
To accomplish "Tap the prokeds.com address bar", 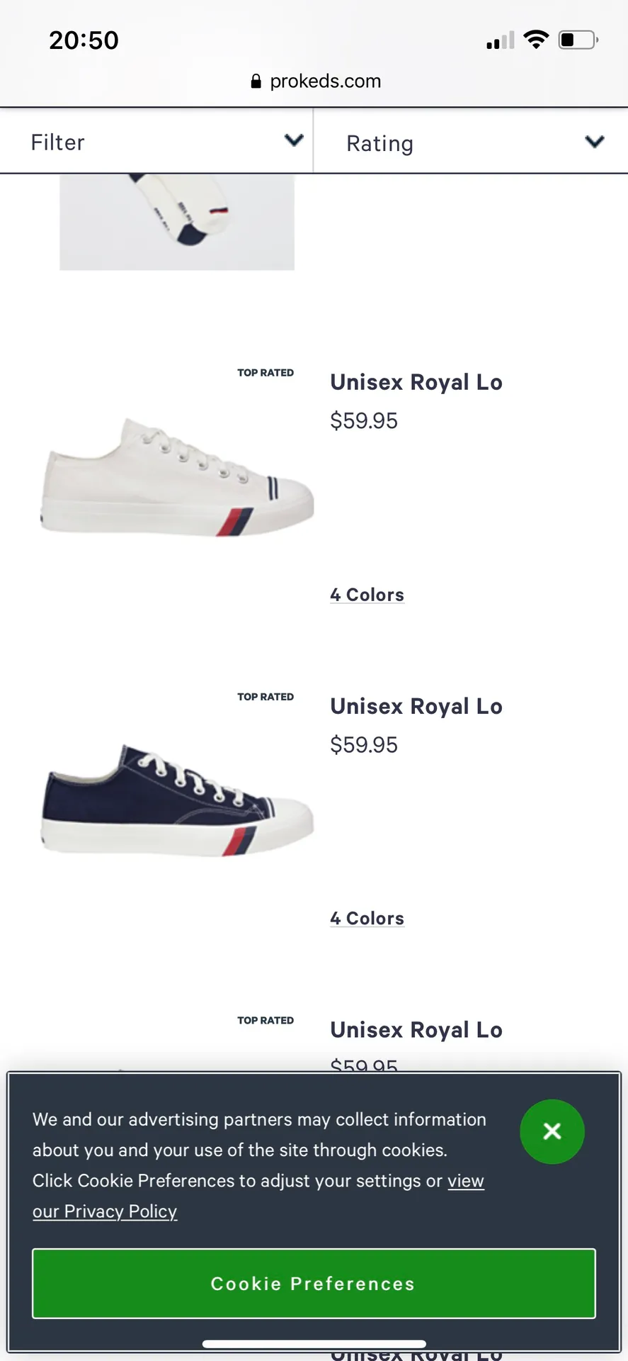I will [315, 82].
